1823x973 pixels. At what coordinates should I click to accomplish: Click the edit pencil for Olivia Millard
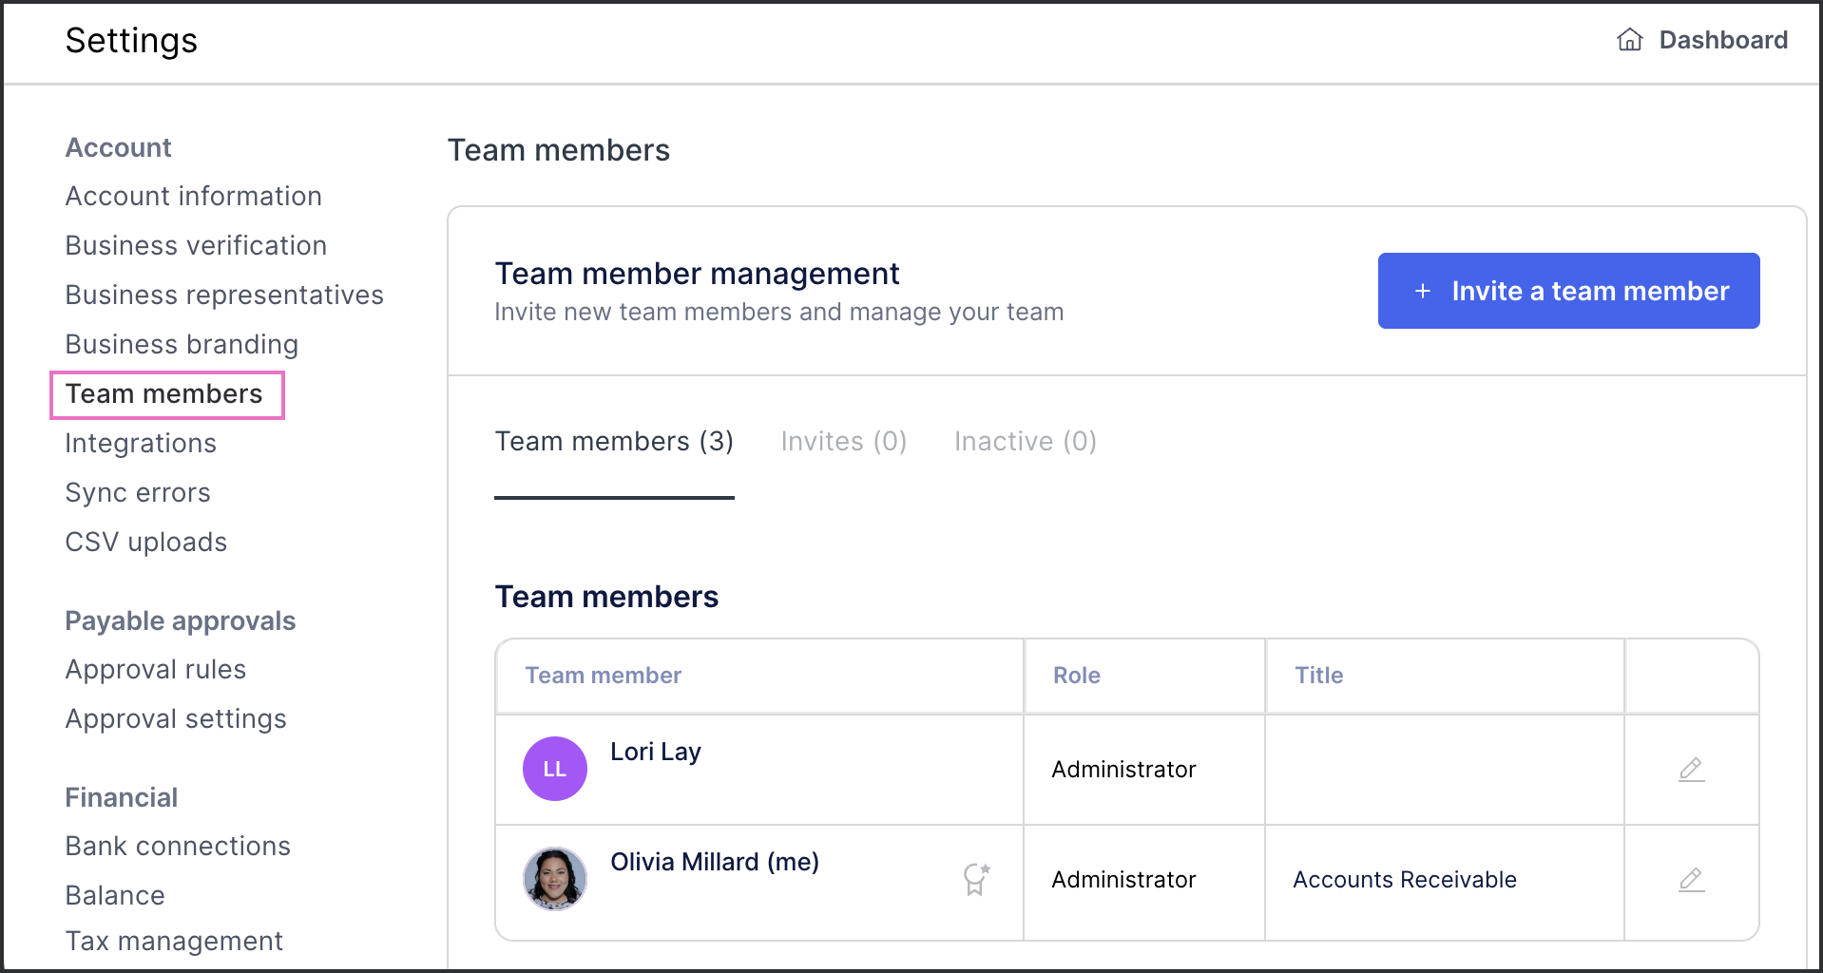click(x=1691, y=879)
